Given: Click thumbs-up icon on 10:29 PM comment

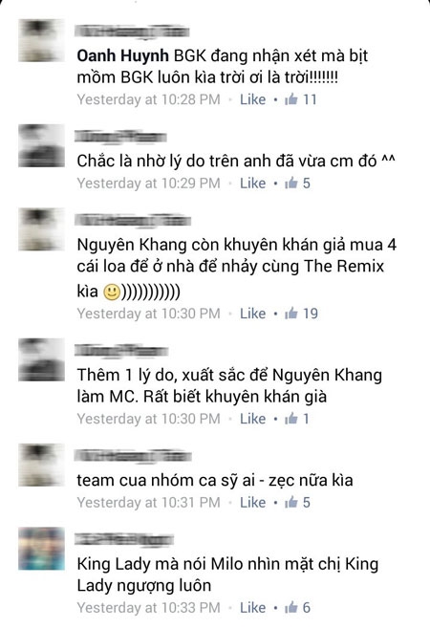Looking at the screenshot, I should 291,183.
